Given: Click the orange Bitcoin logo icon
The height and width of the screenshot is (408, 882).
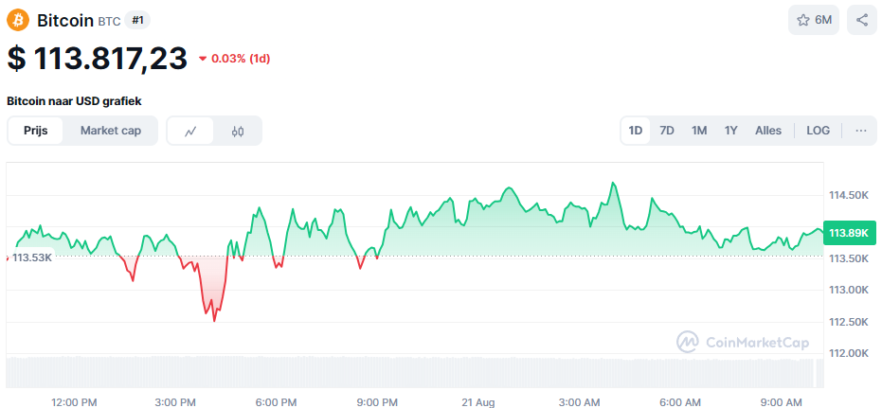Looking at the screenshot, I should (18, 20).
